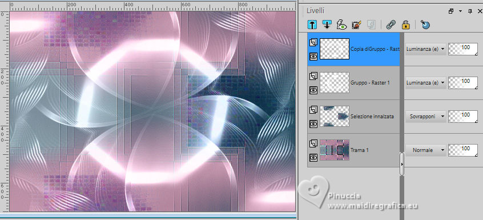
Task: Click the move layer up arrow icon
Action: point(312,25)
